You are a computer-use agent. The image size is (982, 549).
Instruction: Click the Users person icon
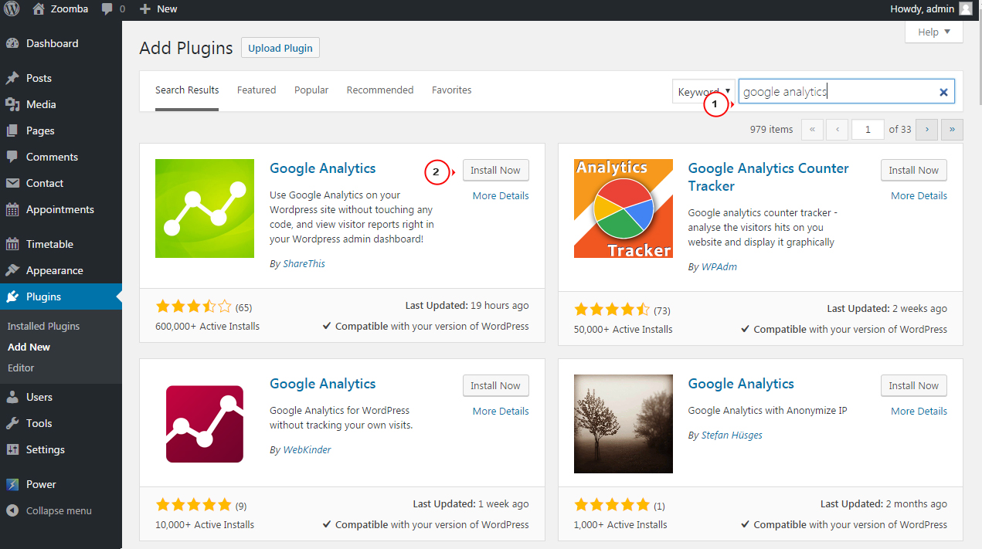click(x=12, y=397)
